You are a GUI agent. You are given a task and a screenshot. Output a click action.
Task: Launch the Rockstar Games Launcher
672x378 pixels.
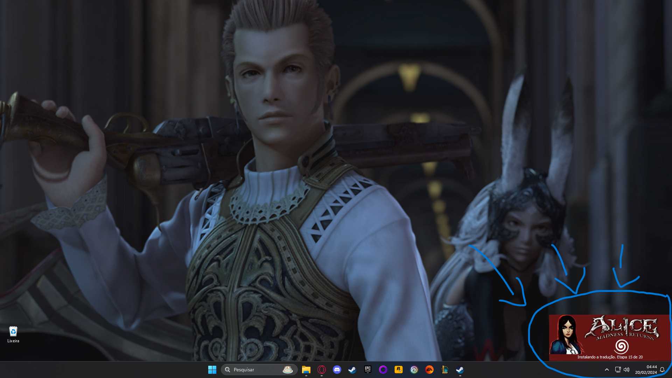(x=398, y=370)
